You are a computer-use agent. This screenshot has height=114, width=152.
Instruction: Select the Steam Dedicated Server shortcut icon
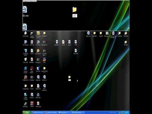pos(32,70)
